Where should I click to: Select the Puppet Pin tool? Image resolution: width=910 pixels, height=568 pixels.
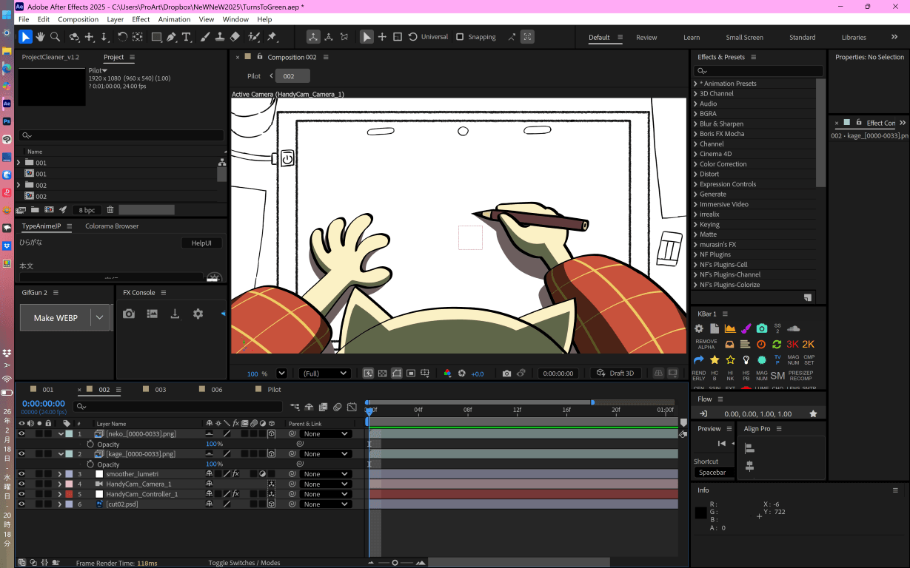272,37
